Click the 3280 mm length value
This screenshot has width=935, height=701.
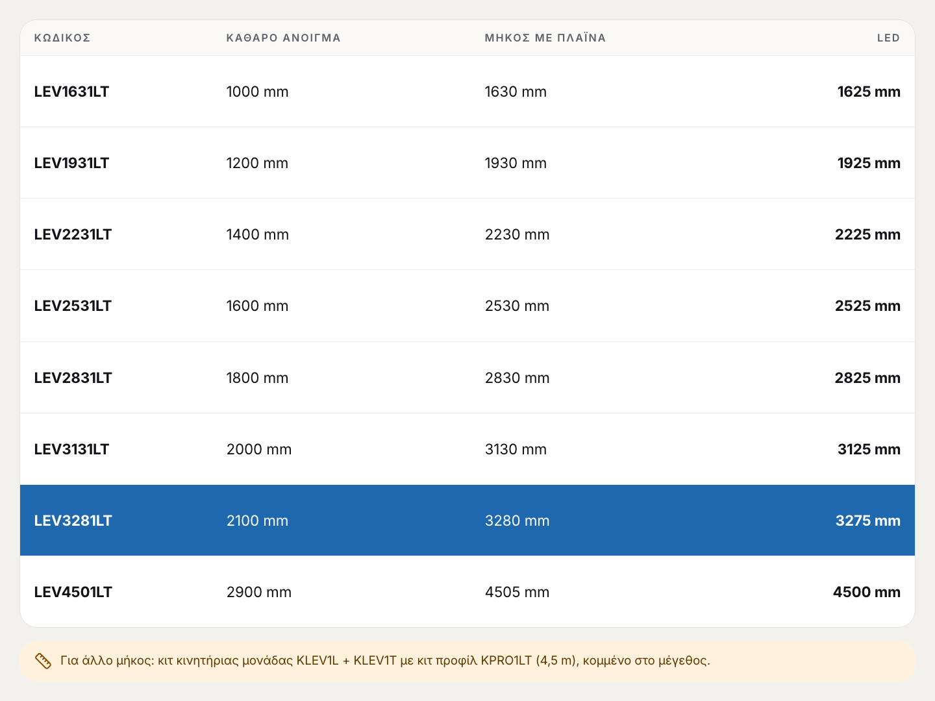pos(517,521)
